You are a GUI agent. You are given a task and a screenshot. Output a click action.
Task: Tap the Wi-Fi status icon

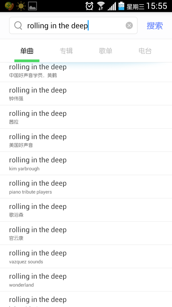101,6
